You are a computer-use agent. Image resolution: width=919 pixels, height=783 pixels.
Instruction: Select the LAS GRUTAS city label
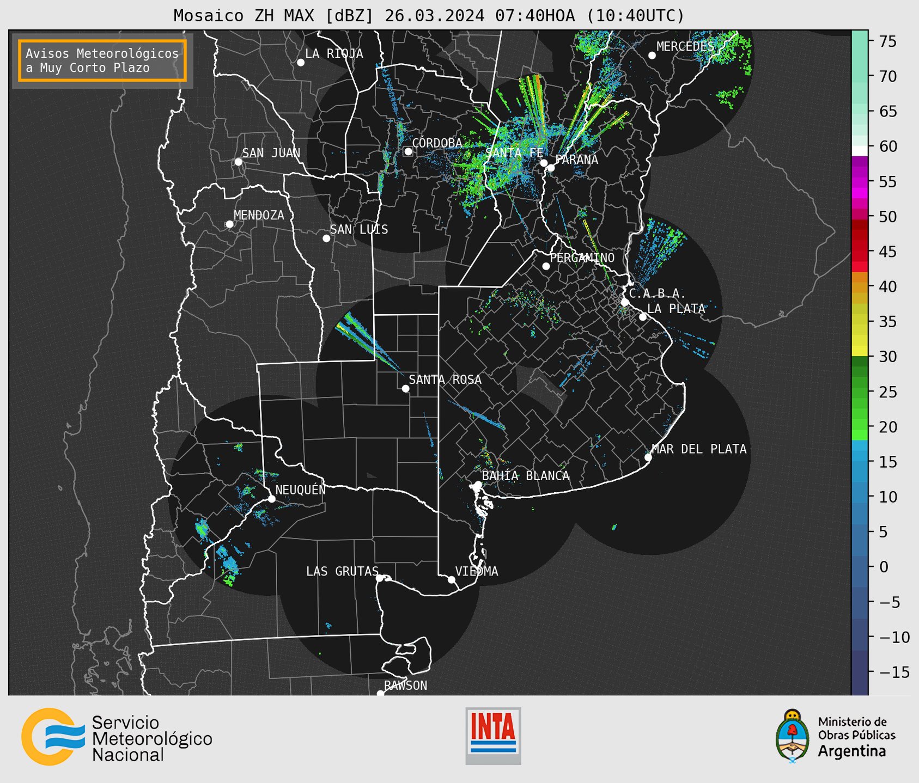pos(342,572)
